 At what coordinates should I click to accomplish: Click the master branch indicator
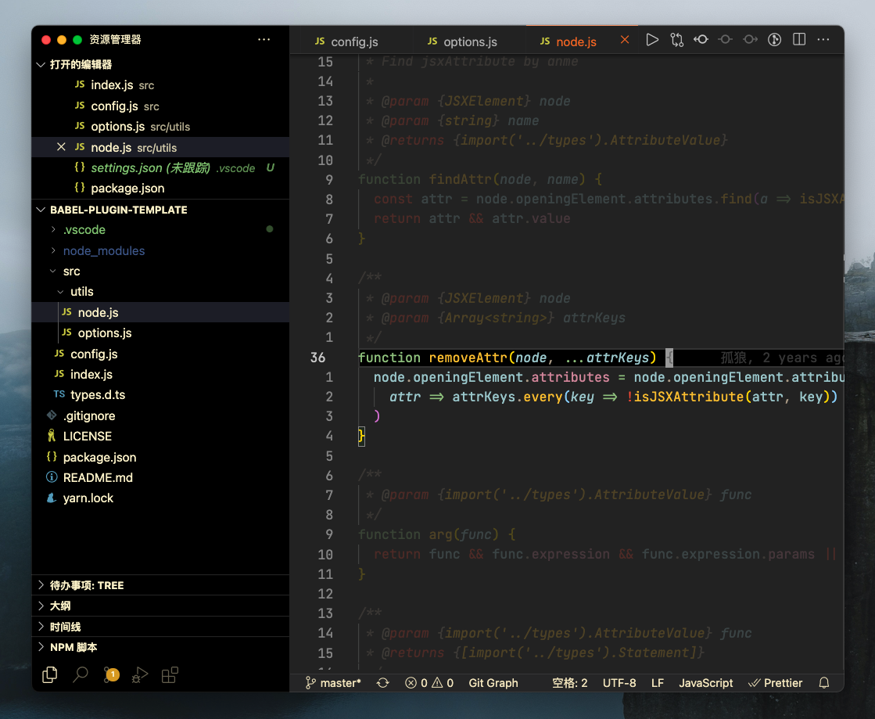(333, 683)
